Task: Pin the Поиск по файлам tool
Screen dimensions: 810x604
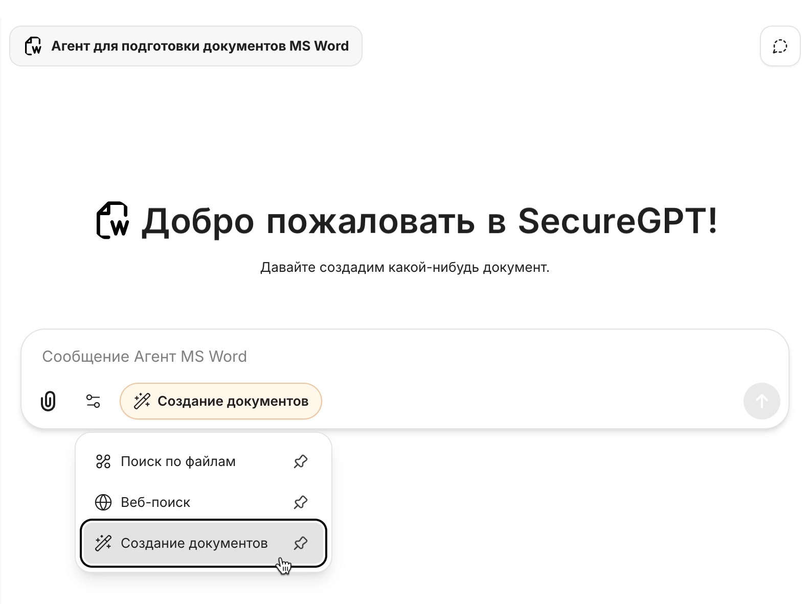Action: pyautogui.click(x=301, y=461)
